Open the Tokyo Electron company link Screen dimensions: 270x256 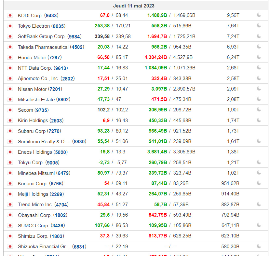pos(34,26)
